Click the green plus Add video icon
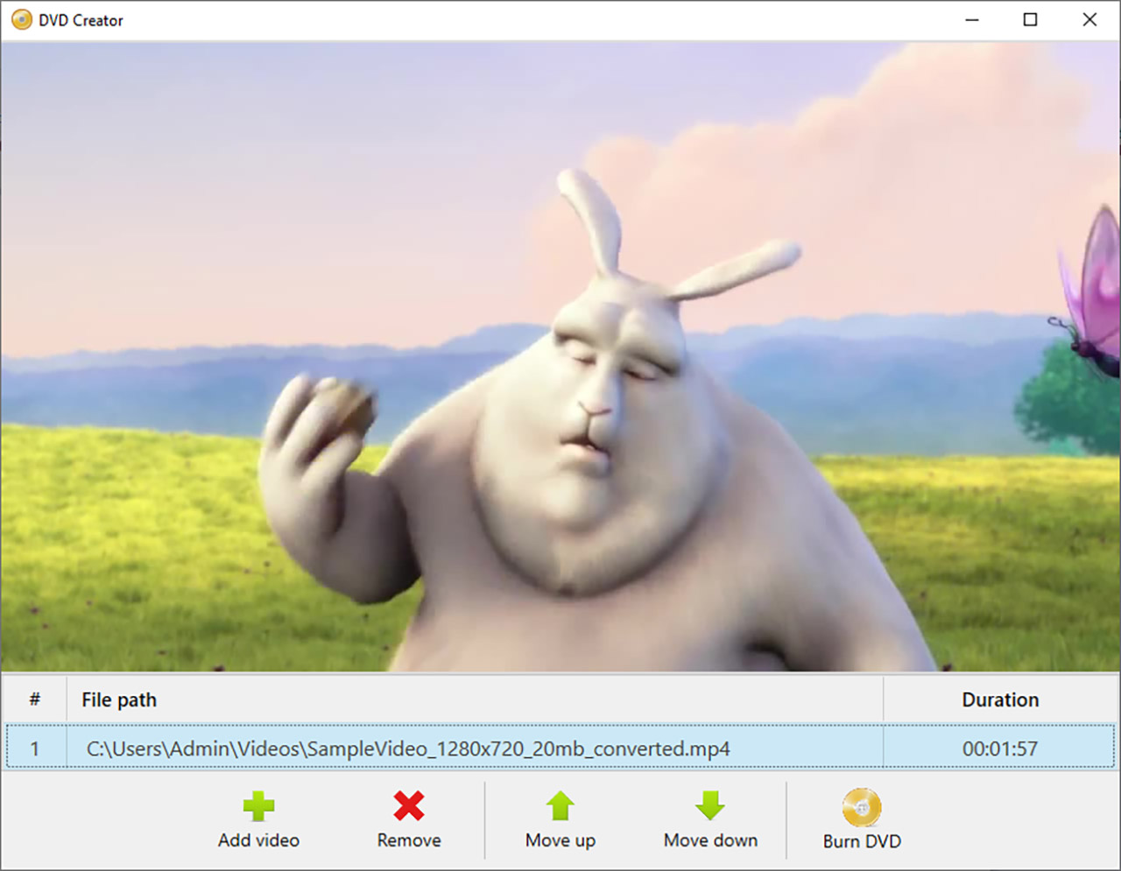 (258, 806)
